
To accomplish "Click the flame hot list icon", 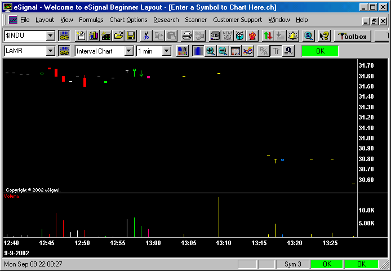I will [x=252, y=36].
